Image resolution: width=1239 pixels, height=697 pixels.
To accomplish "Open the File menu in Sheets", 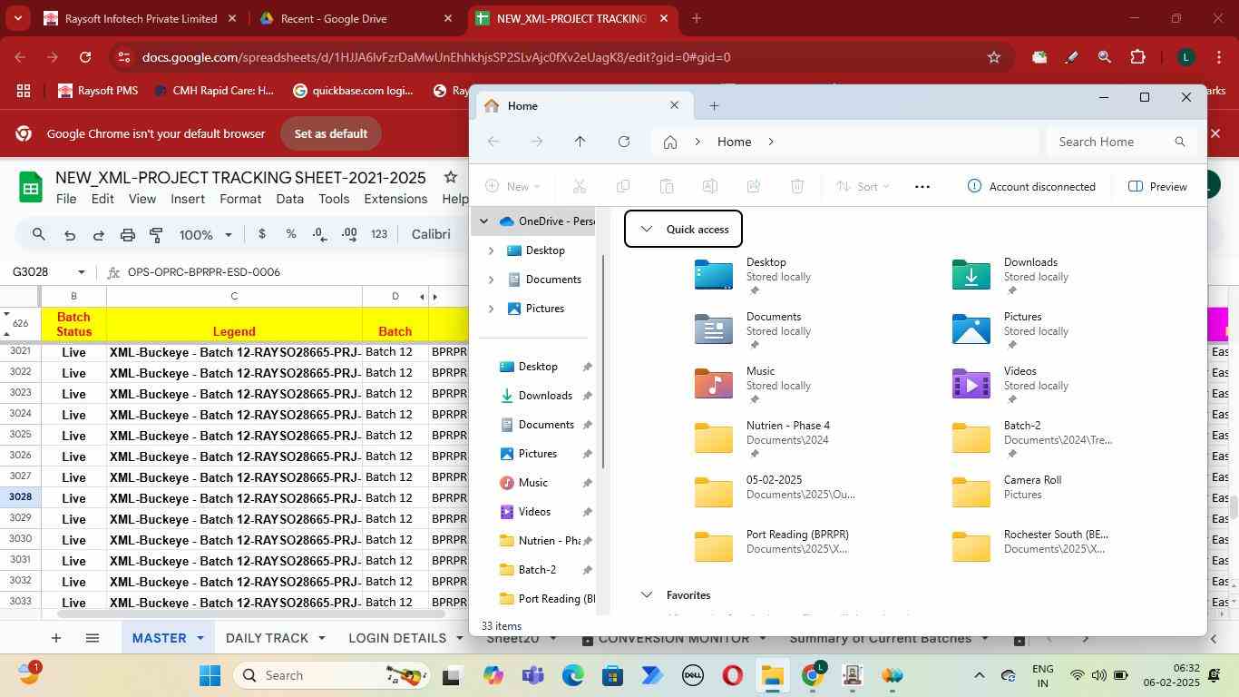I will 66,199.
